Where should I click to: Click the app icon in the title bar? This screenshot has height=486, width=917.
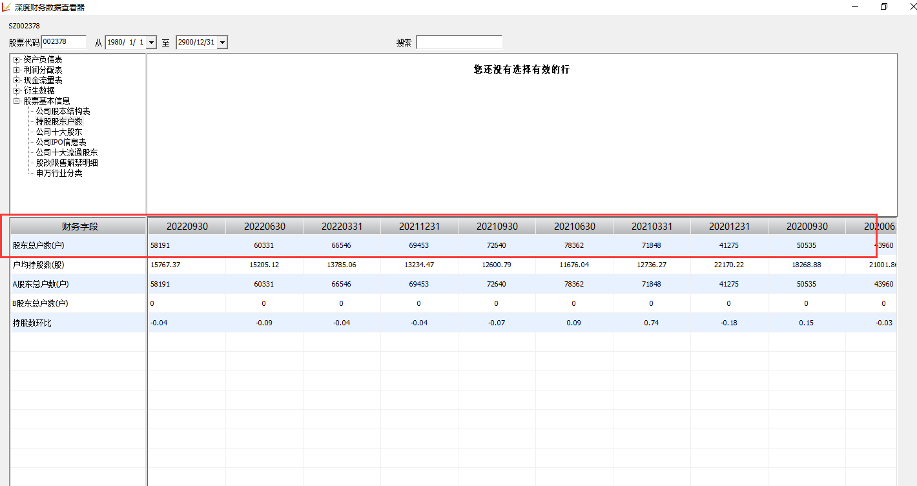point(6,7)
